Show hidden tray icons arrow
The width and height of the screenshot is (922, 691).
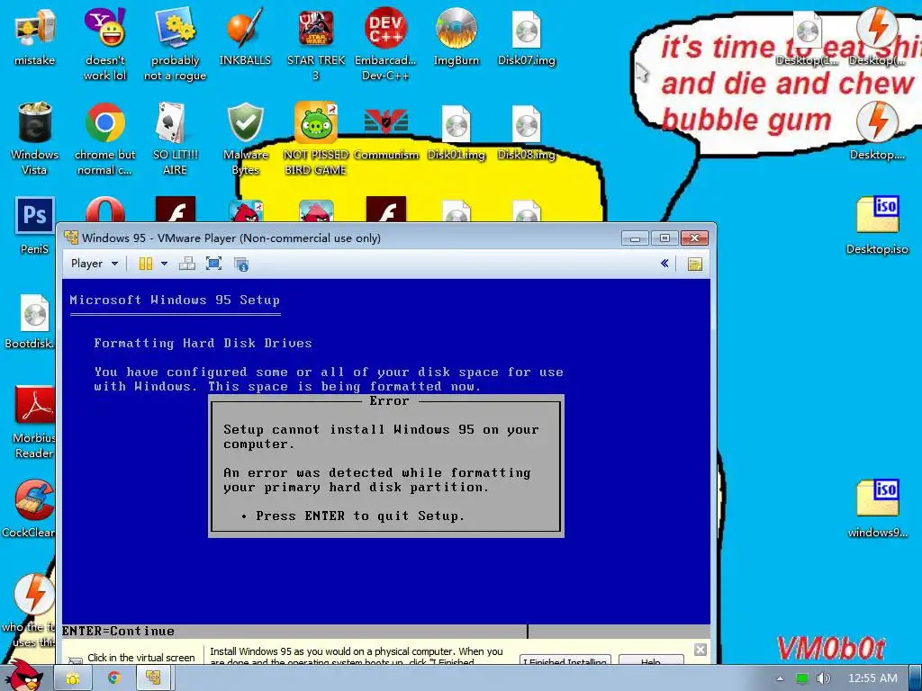pyautogui.click(x=780, y=678)
